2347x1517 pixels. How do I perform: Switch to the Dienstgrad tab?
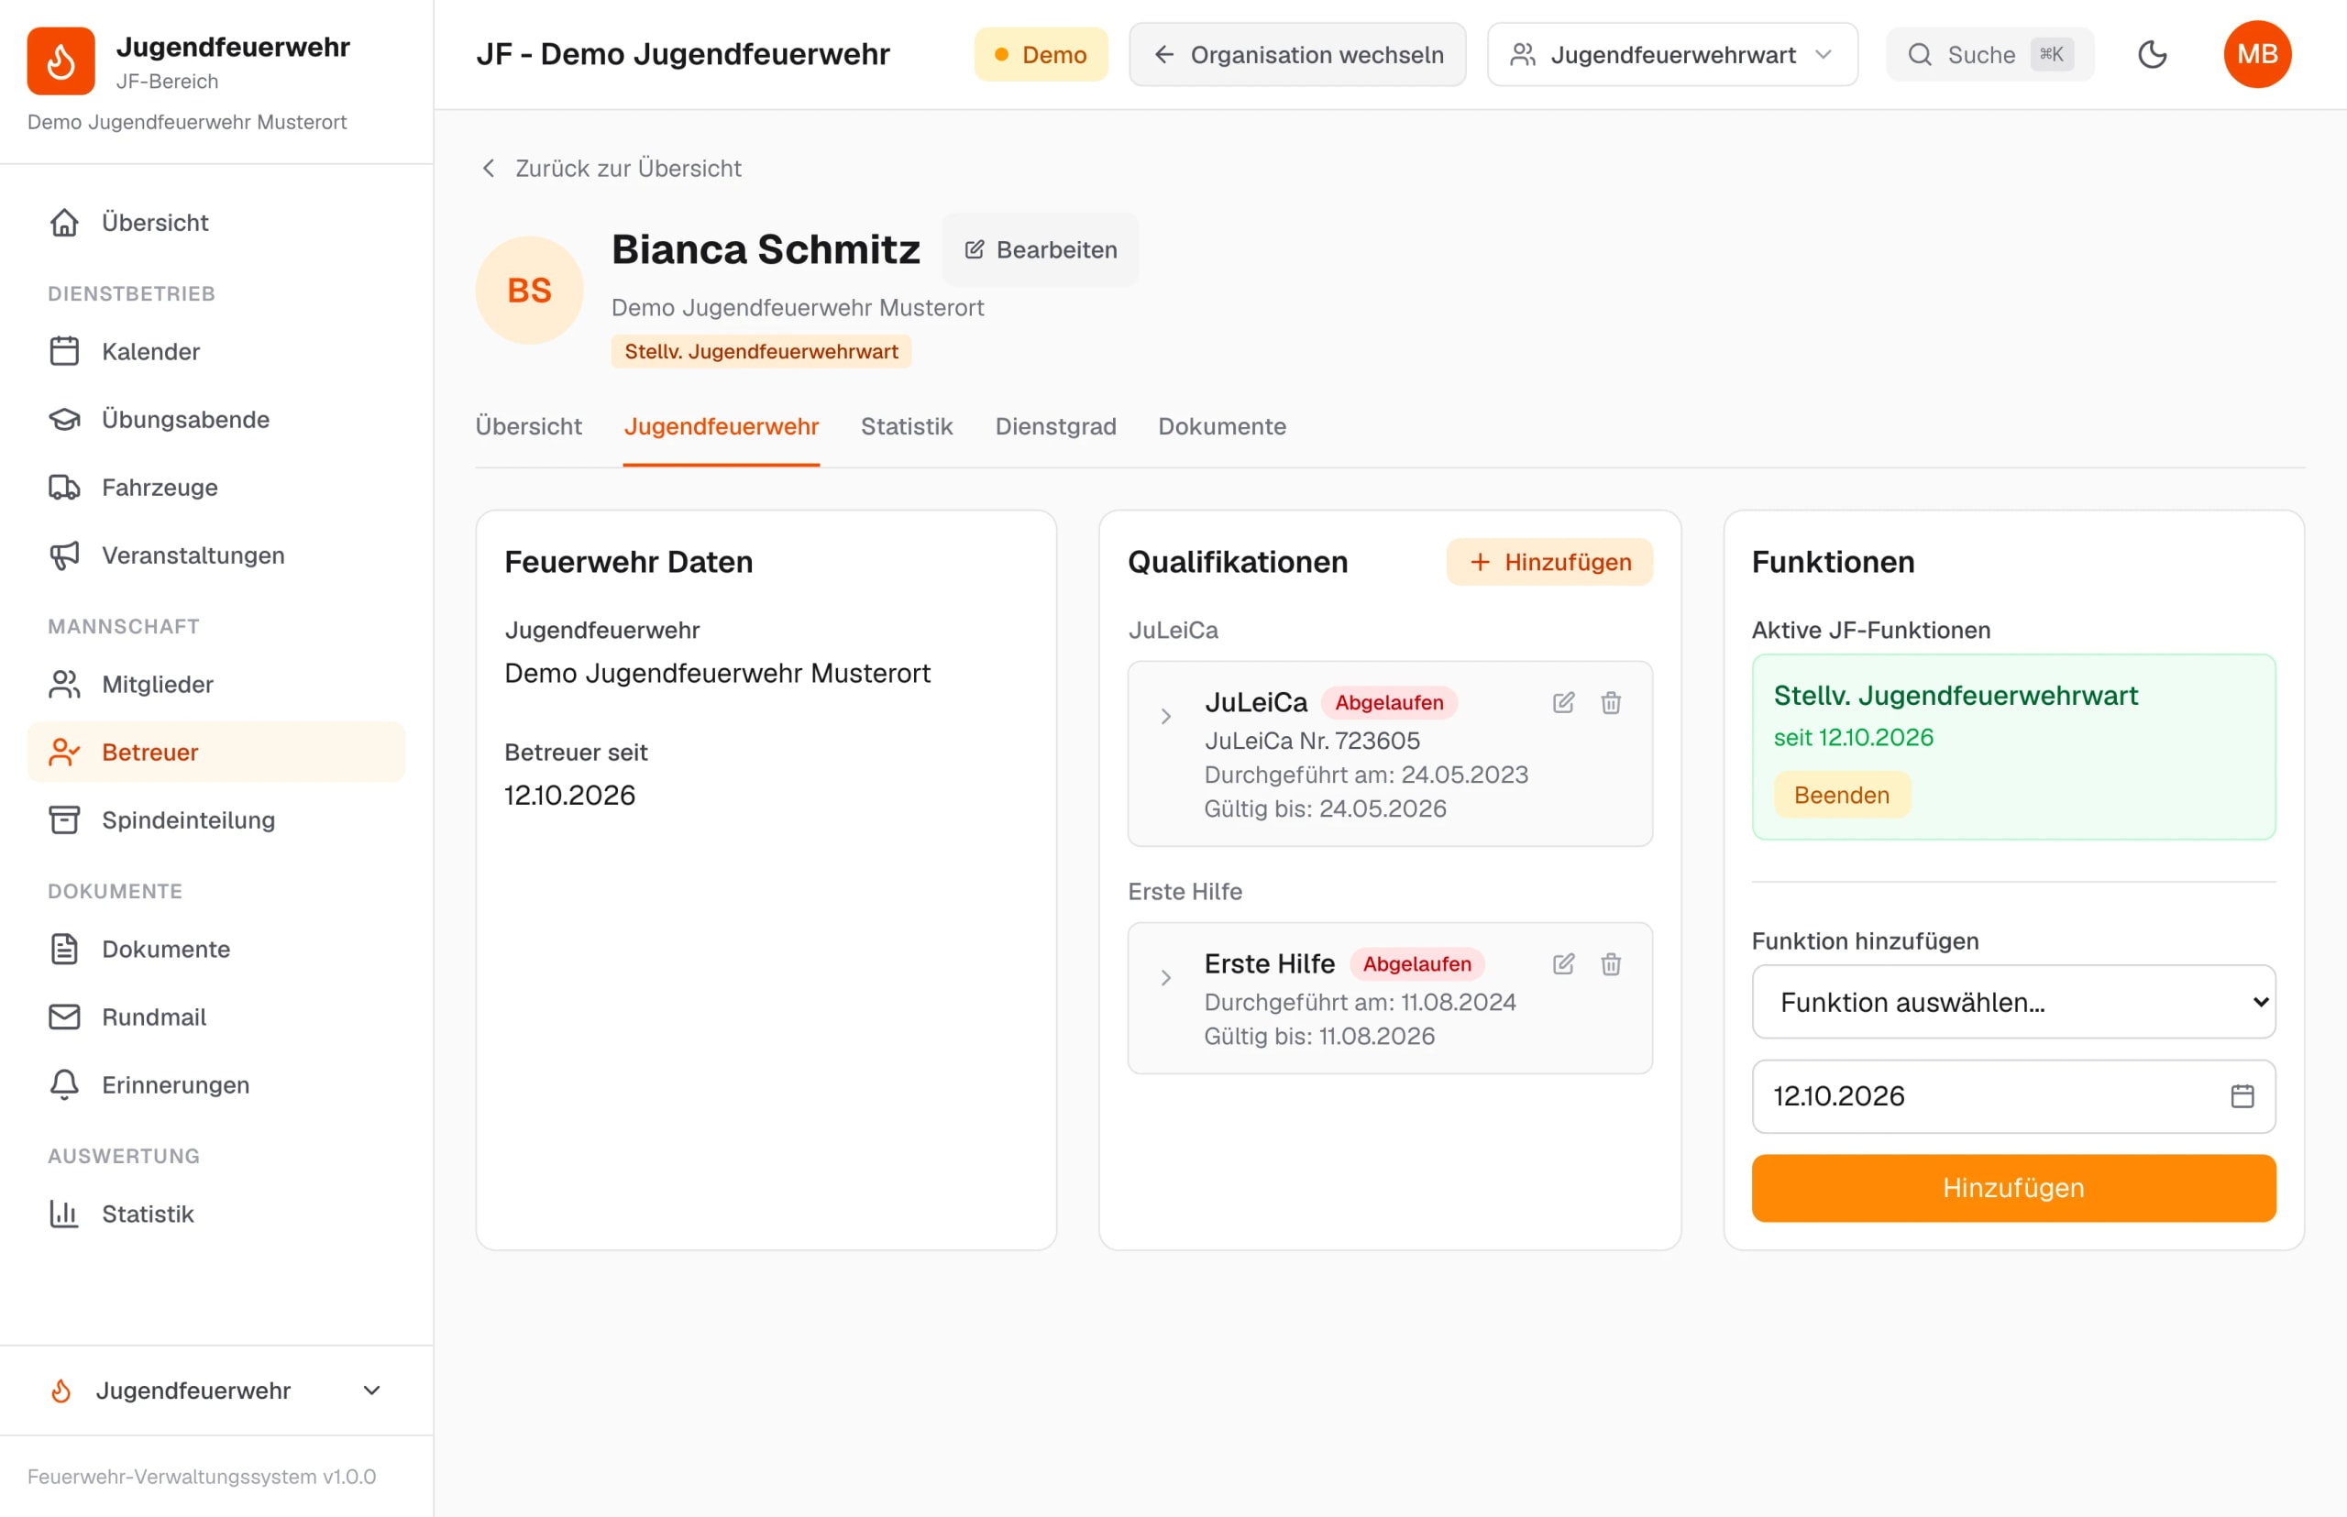click(x=1055, y=426)
